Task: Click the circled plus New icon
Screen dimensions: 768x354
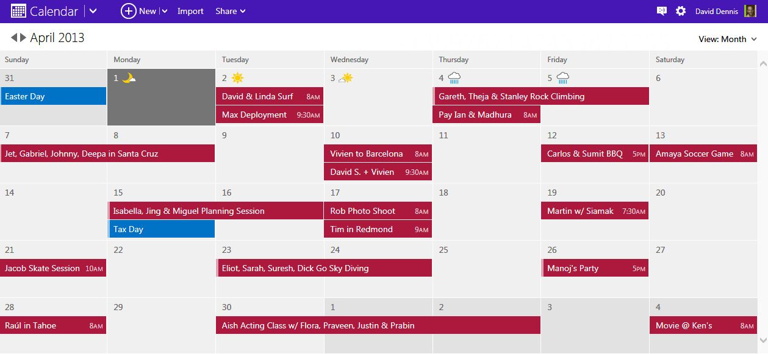Action: click(x=127, y=11)
